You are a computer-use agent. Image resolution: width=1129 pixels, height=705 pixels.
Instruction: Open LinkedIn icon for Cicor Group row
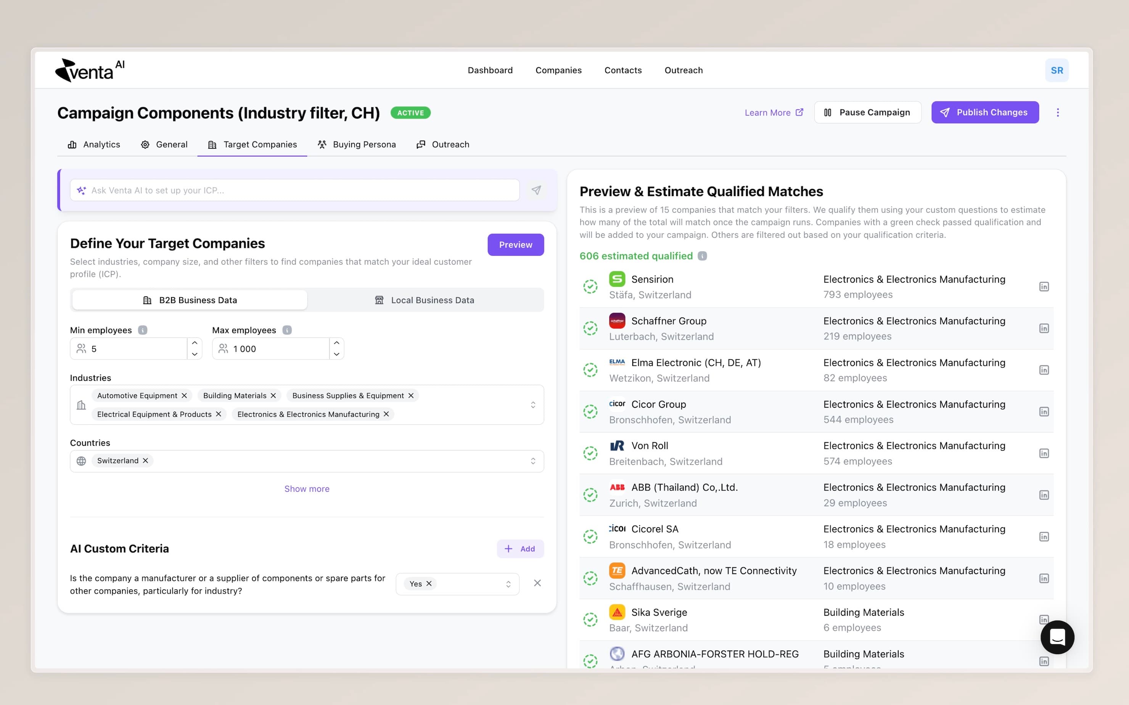pyautogui.click(x=1044, y=412)
